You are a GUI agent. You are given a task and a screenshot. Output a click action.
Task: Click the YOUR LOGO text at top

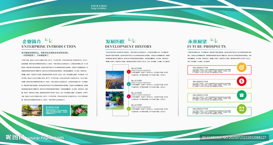tap(99, 6)
